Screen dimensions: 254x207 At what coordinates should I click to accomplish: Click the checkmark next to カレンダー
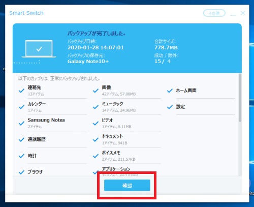click(21, 107)
